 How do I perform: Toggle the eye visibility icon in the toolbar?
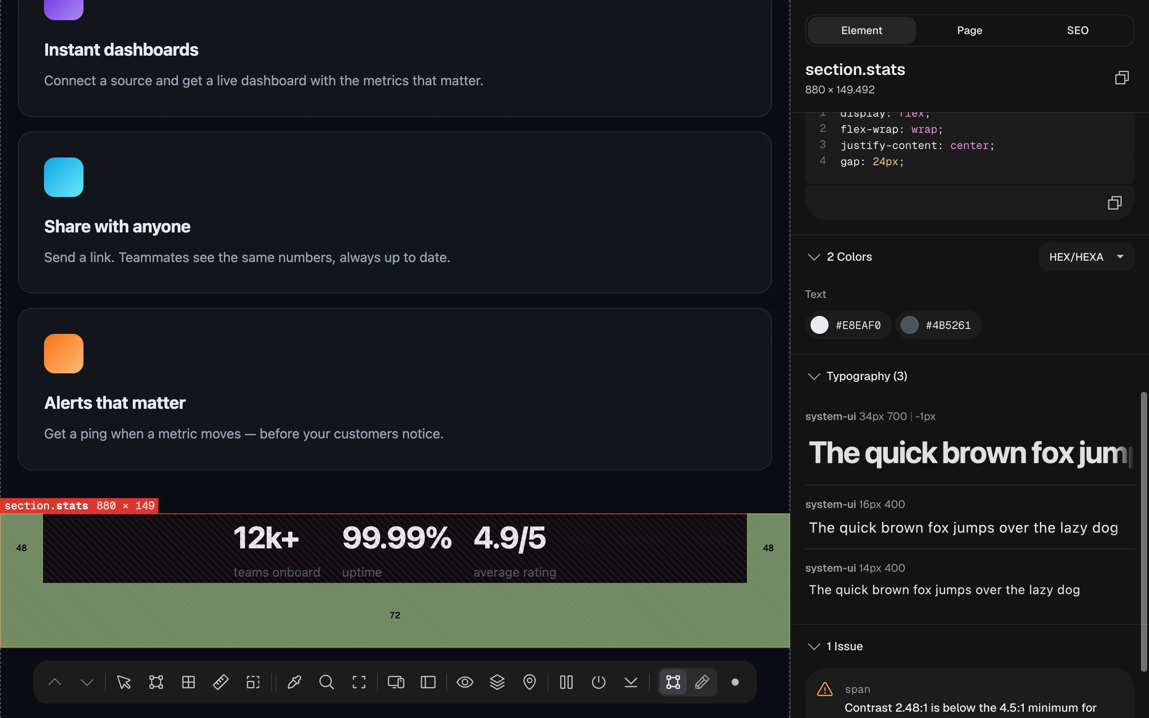(x=465, y=683)
